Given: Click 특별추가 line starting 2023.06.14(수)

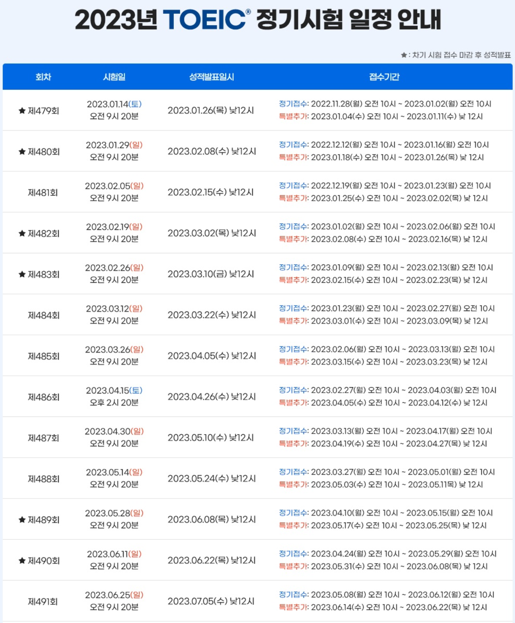Looking at the screenshot, I should click(383, 608).
